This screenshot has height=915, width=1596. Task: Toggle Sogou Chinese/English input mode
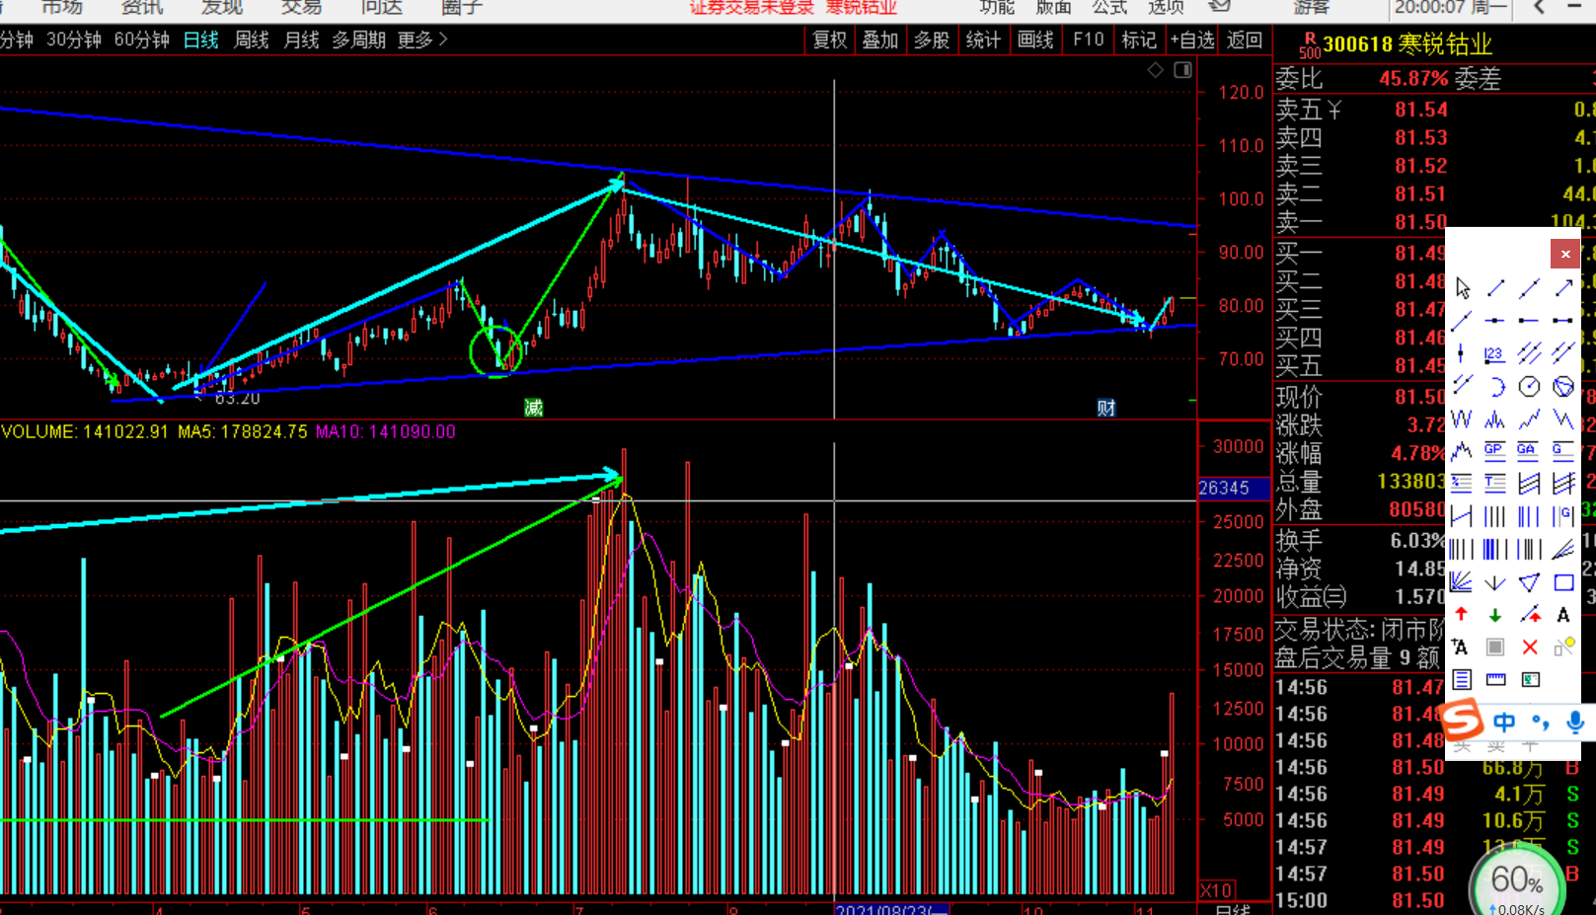[1504, 722]
